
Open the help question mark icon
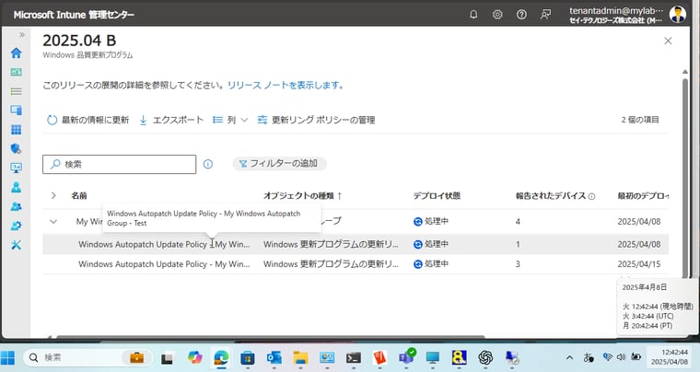tap(521, 15)
